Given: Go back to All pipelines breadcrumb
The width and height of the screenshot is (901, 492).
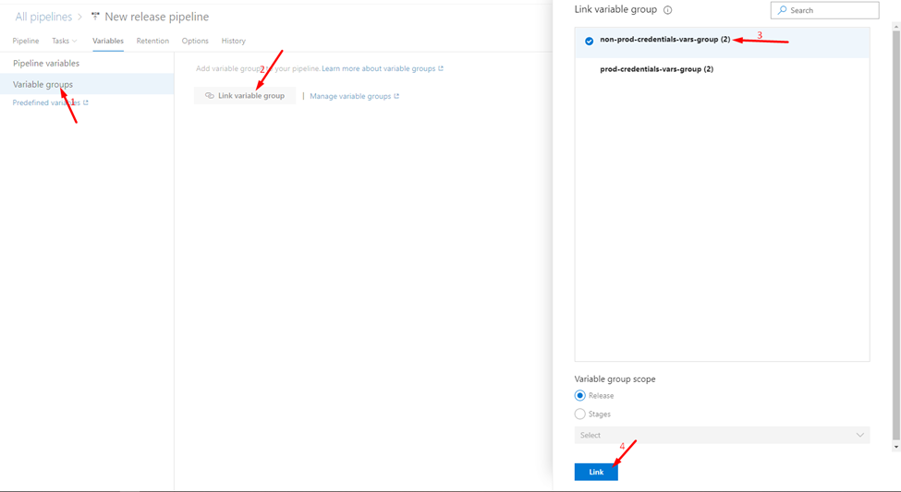Looking at the screenshot, I should point(43,18).
